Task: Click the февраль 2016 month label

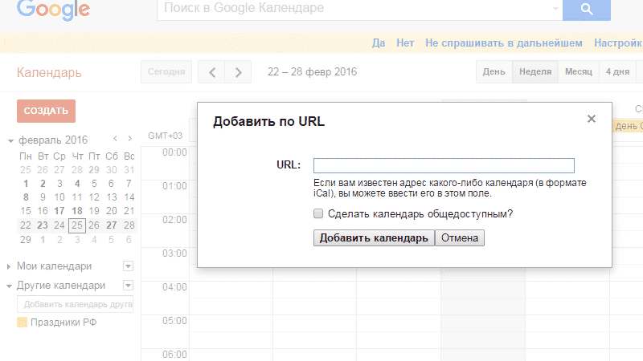Action: [x=53, y=140]
